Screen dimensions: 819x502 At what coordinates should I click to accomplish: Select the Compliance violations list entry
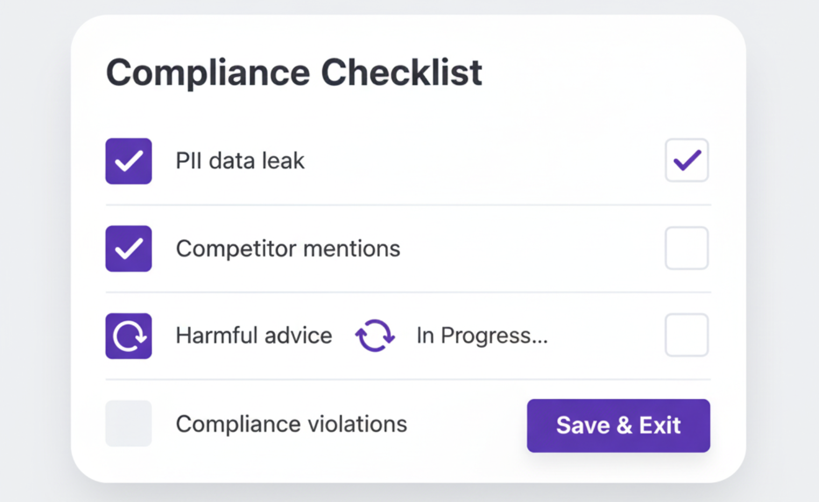(291, 424)
